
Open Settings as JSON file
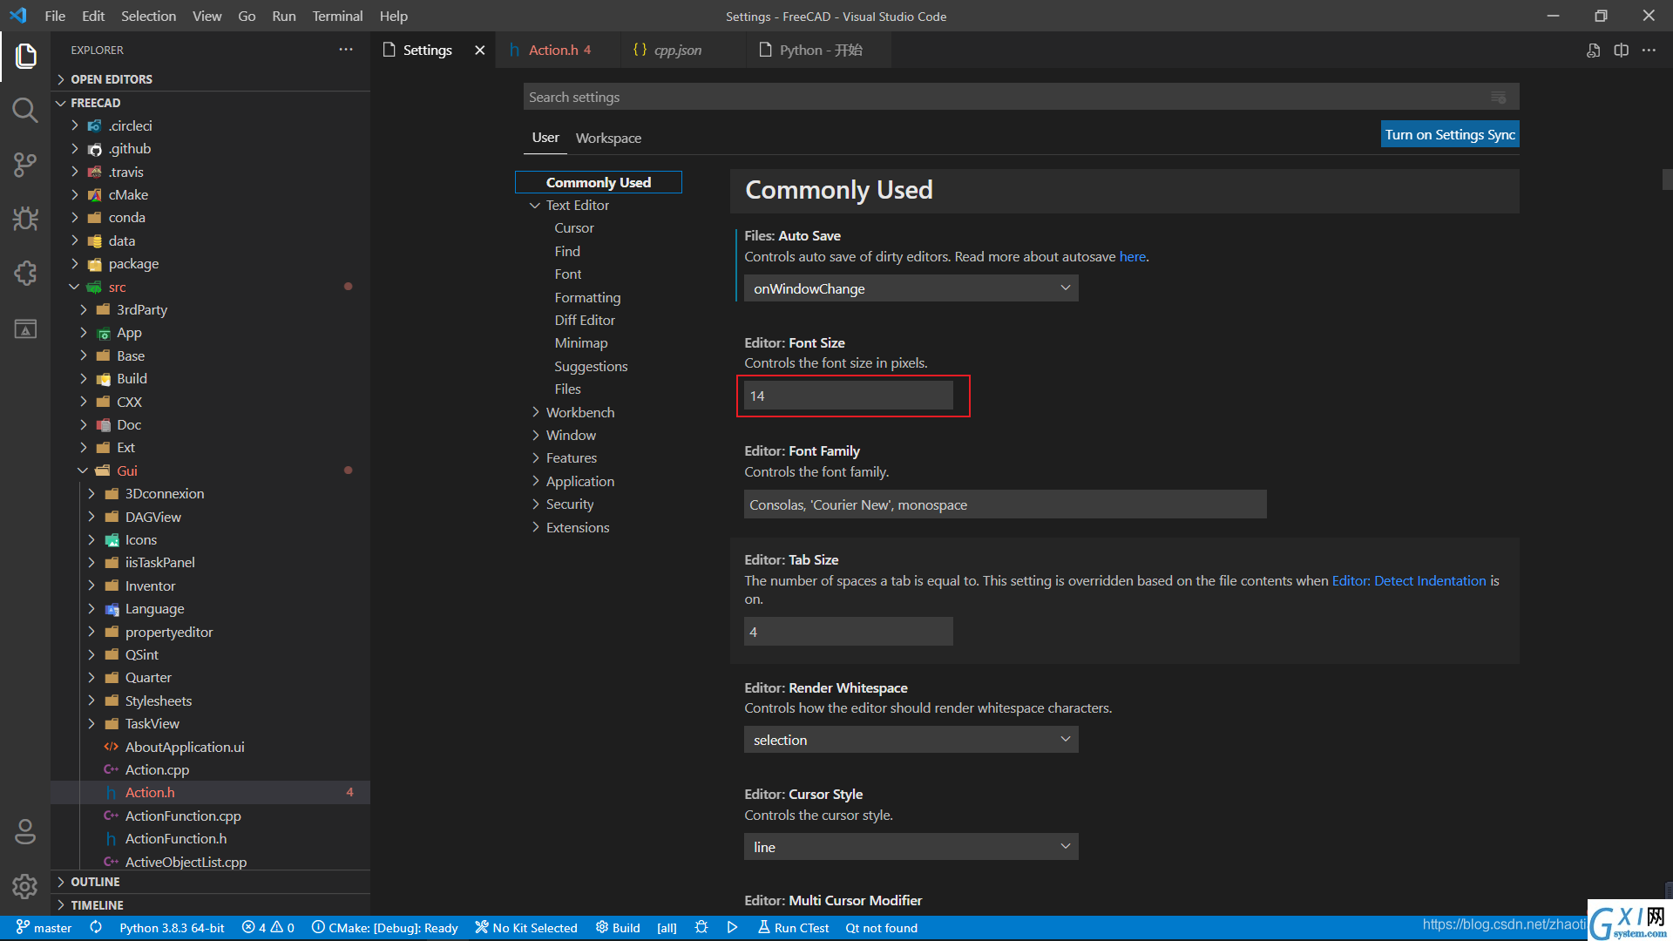(x=1593, y=51)
